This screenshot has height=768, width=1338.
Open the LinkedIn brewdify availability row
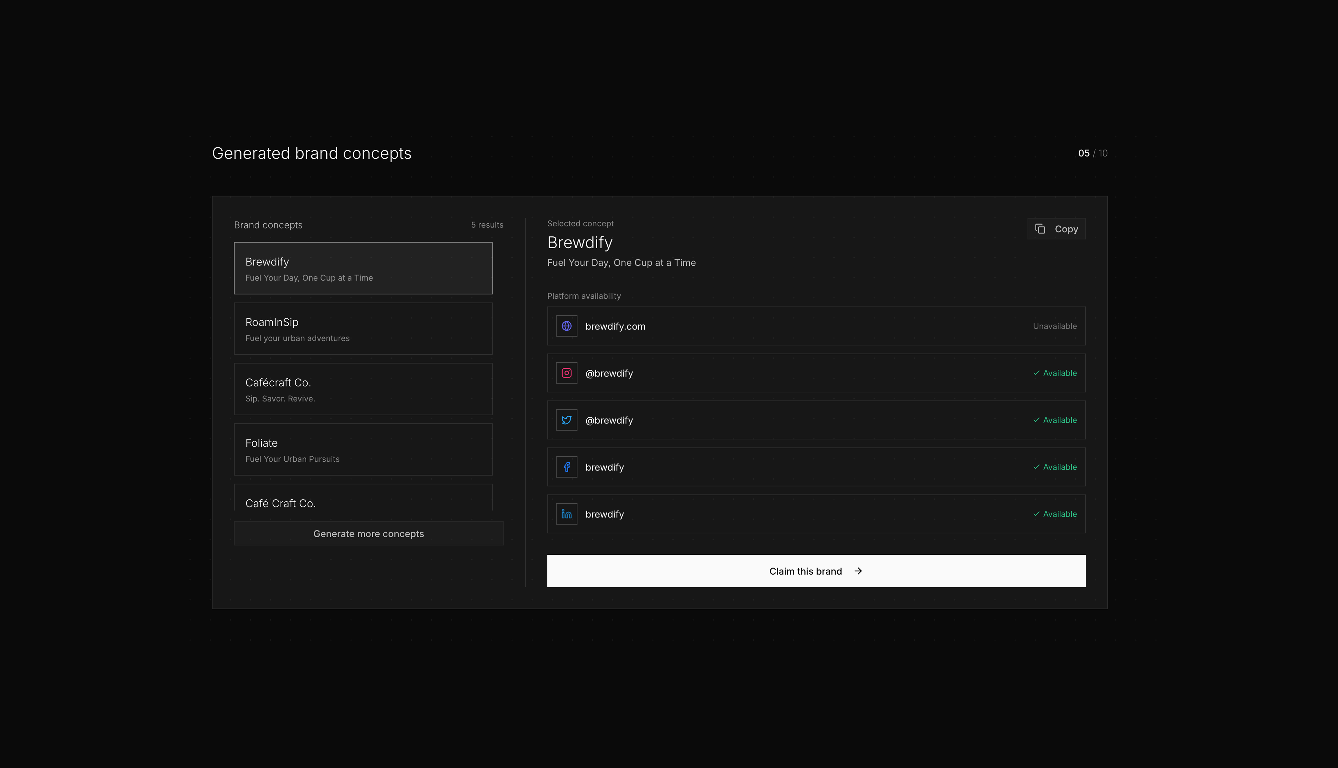(x=816, y=514)
